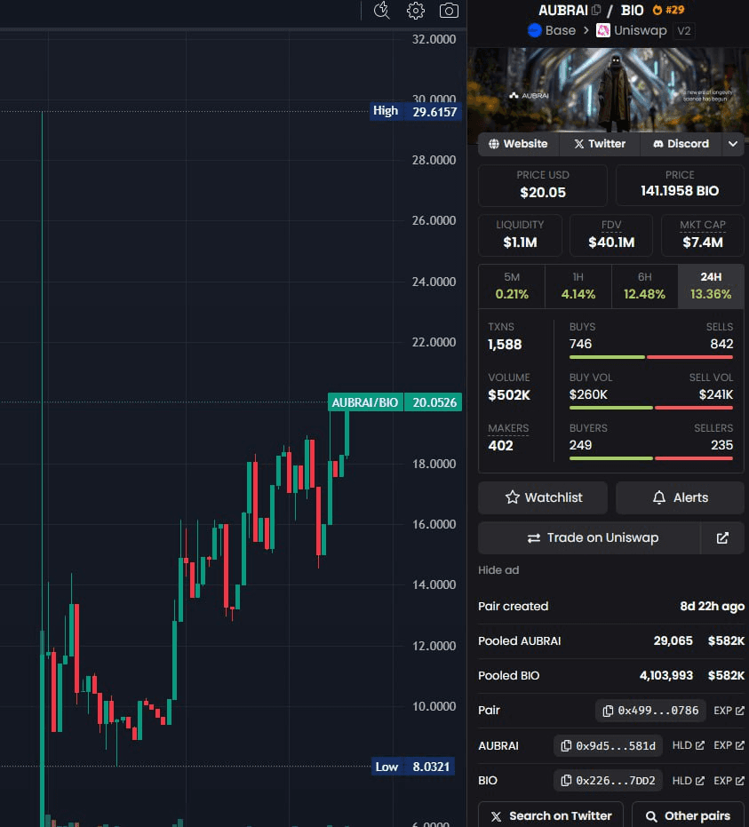Click the TXNS 1,588 value

[505, 345]
